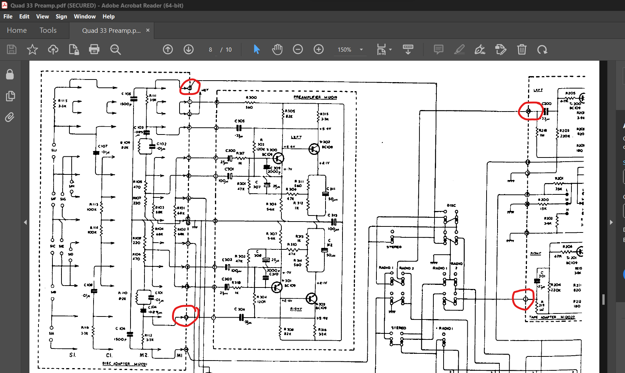Open the secured file protect icon

click(x=74, y=49)
